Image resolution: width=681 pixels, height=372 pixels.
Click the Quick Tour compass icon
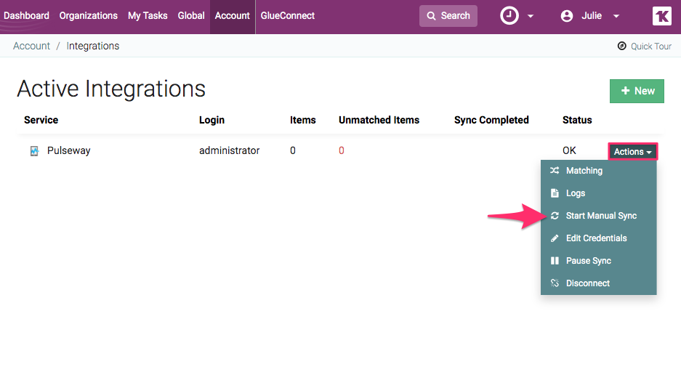tap(621, 46)
